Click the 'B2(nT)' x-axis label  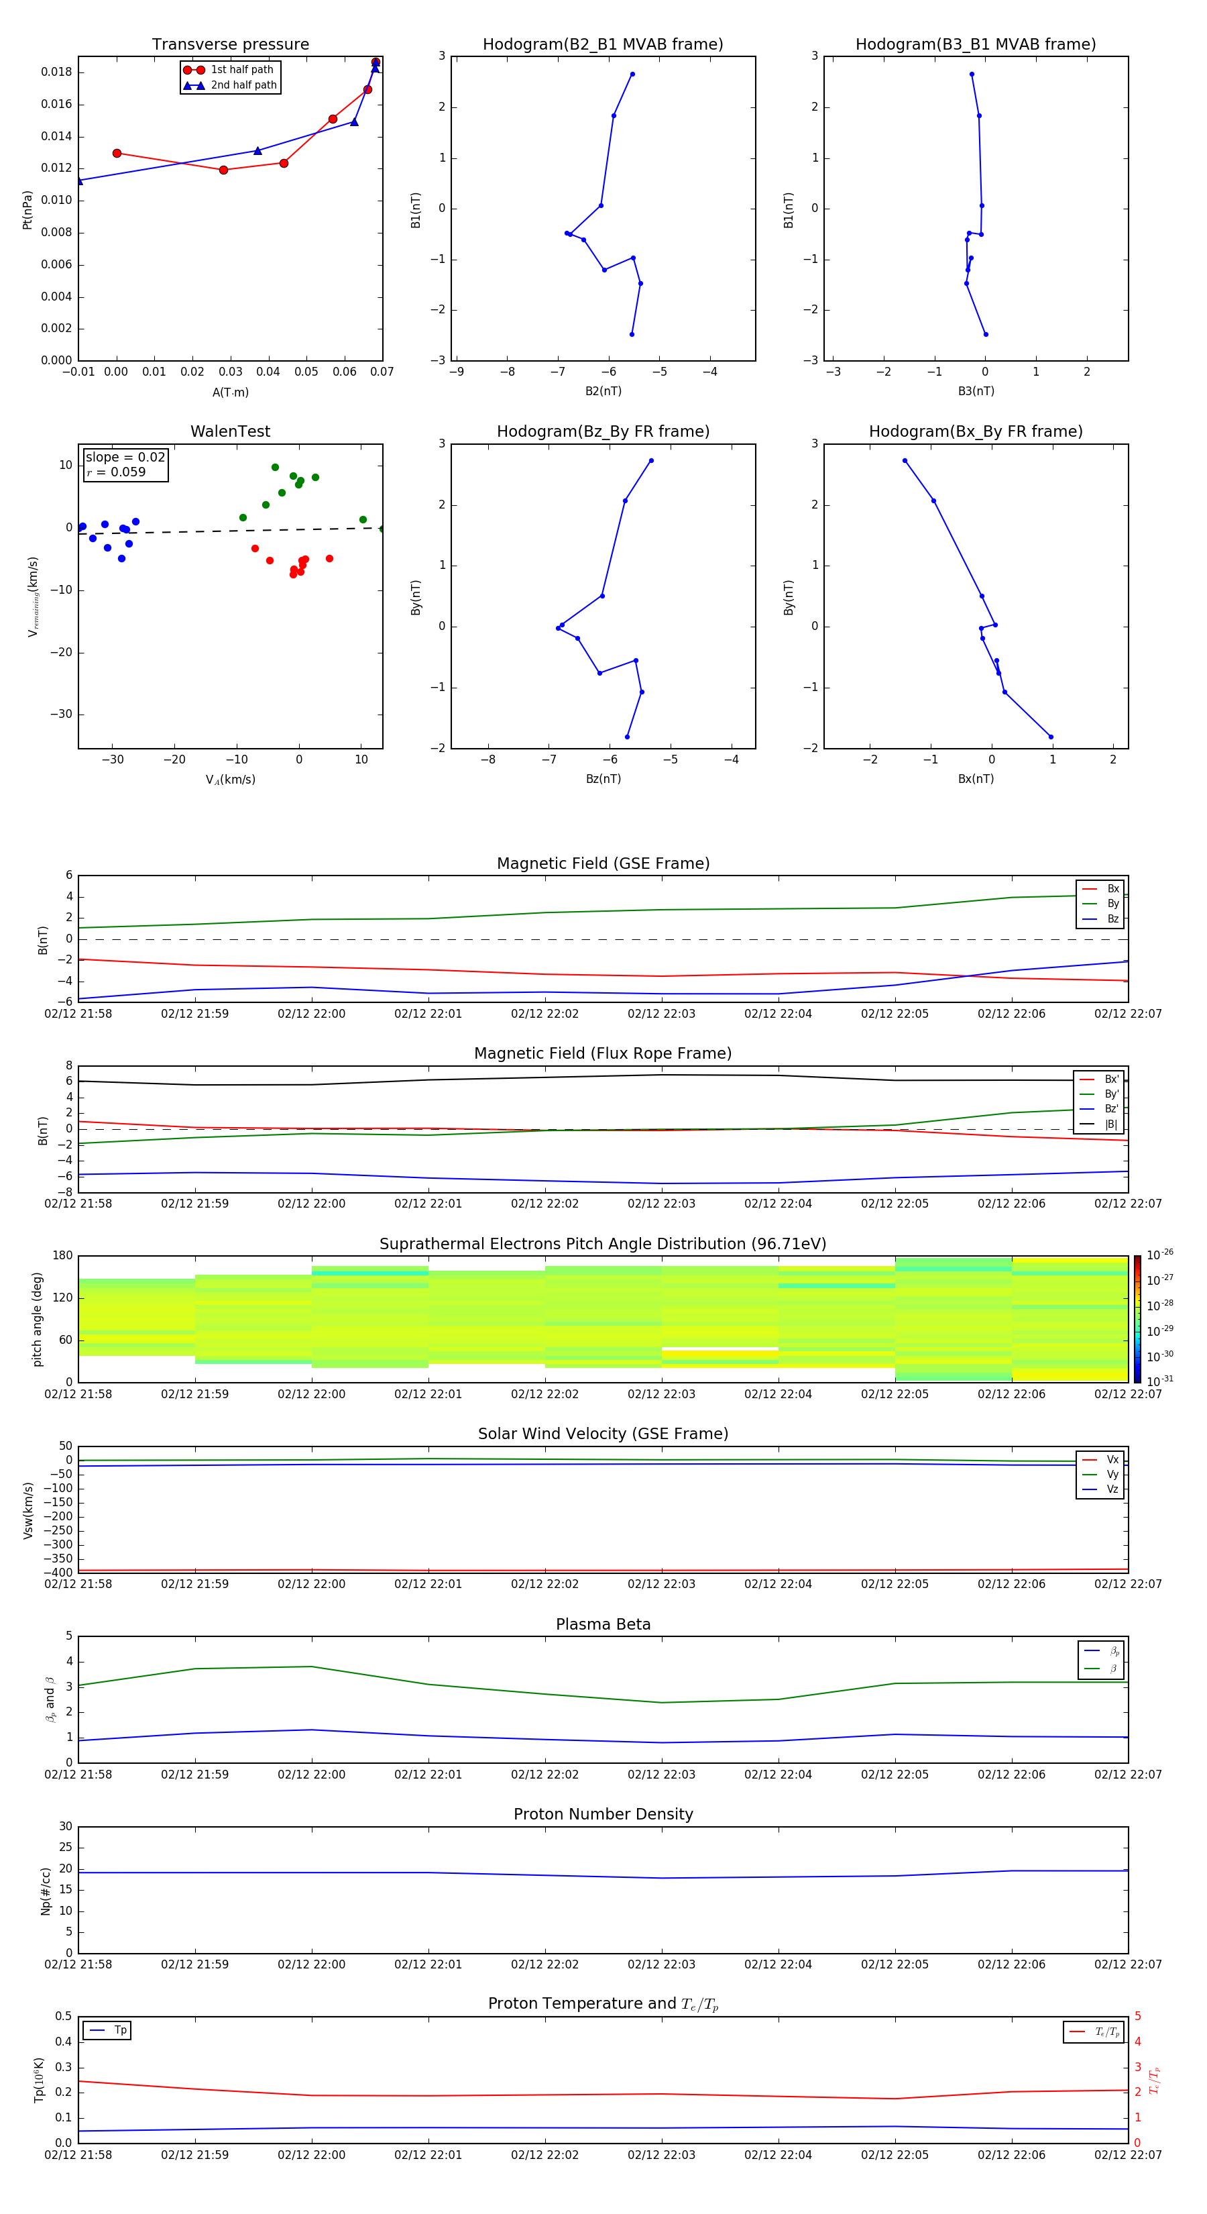click(x=603, y=391)
